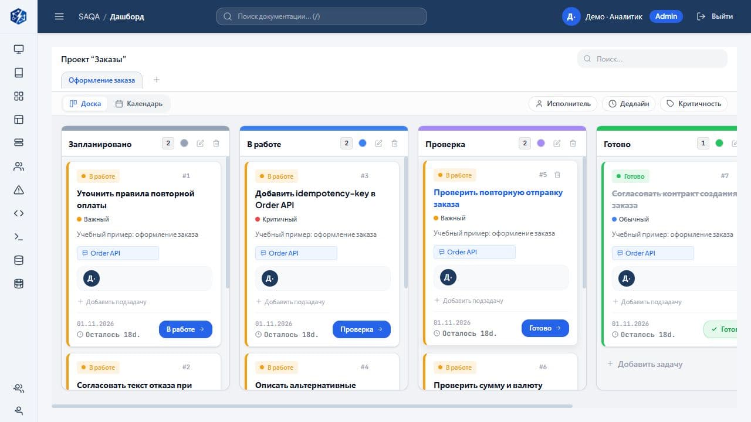The width and height of the screenshot is (751, 422).
Task: Switch to the Доска board view
Action: point(85,104)
